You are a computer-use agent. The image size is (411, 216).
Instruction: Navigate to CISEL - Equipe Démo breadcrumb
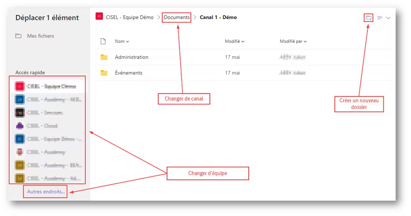130,17
